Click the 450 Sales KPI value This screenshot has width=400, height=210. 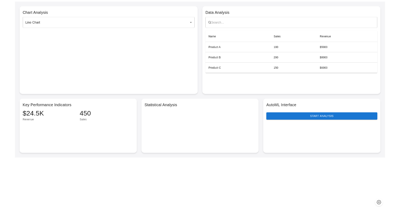[85, 113]
